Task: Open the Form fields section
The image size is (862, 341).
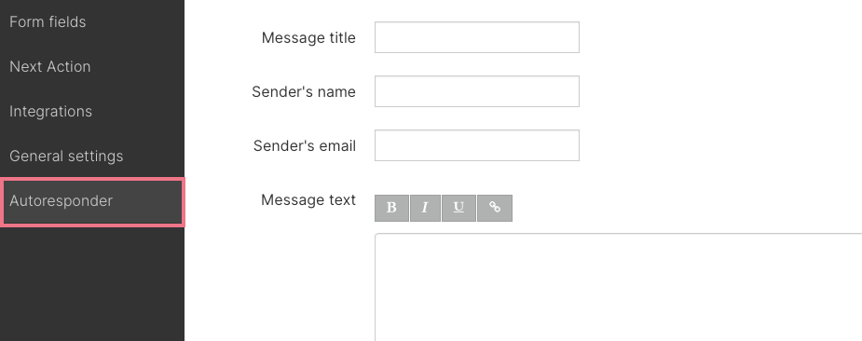Action: [48, 22]
